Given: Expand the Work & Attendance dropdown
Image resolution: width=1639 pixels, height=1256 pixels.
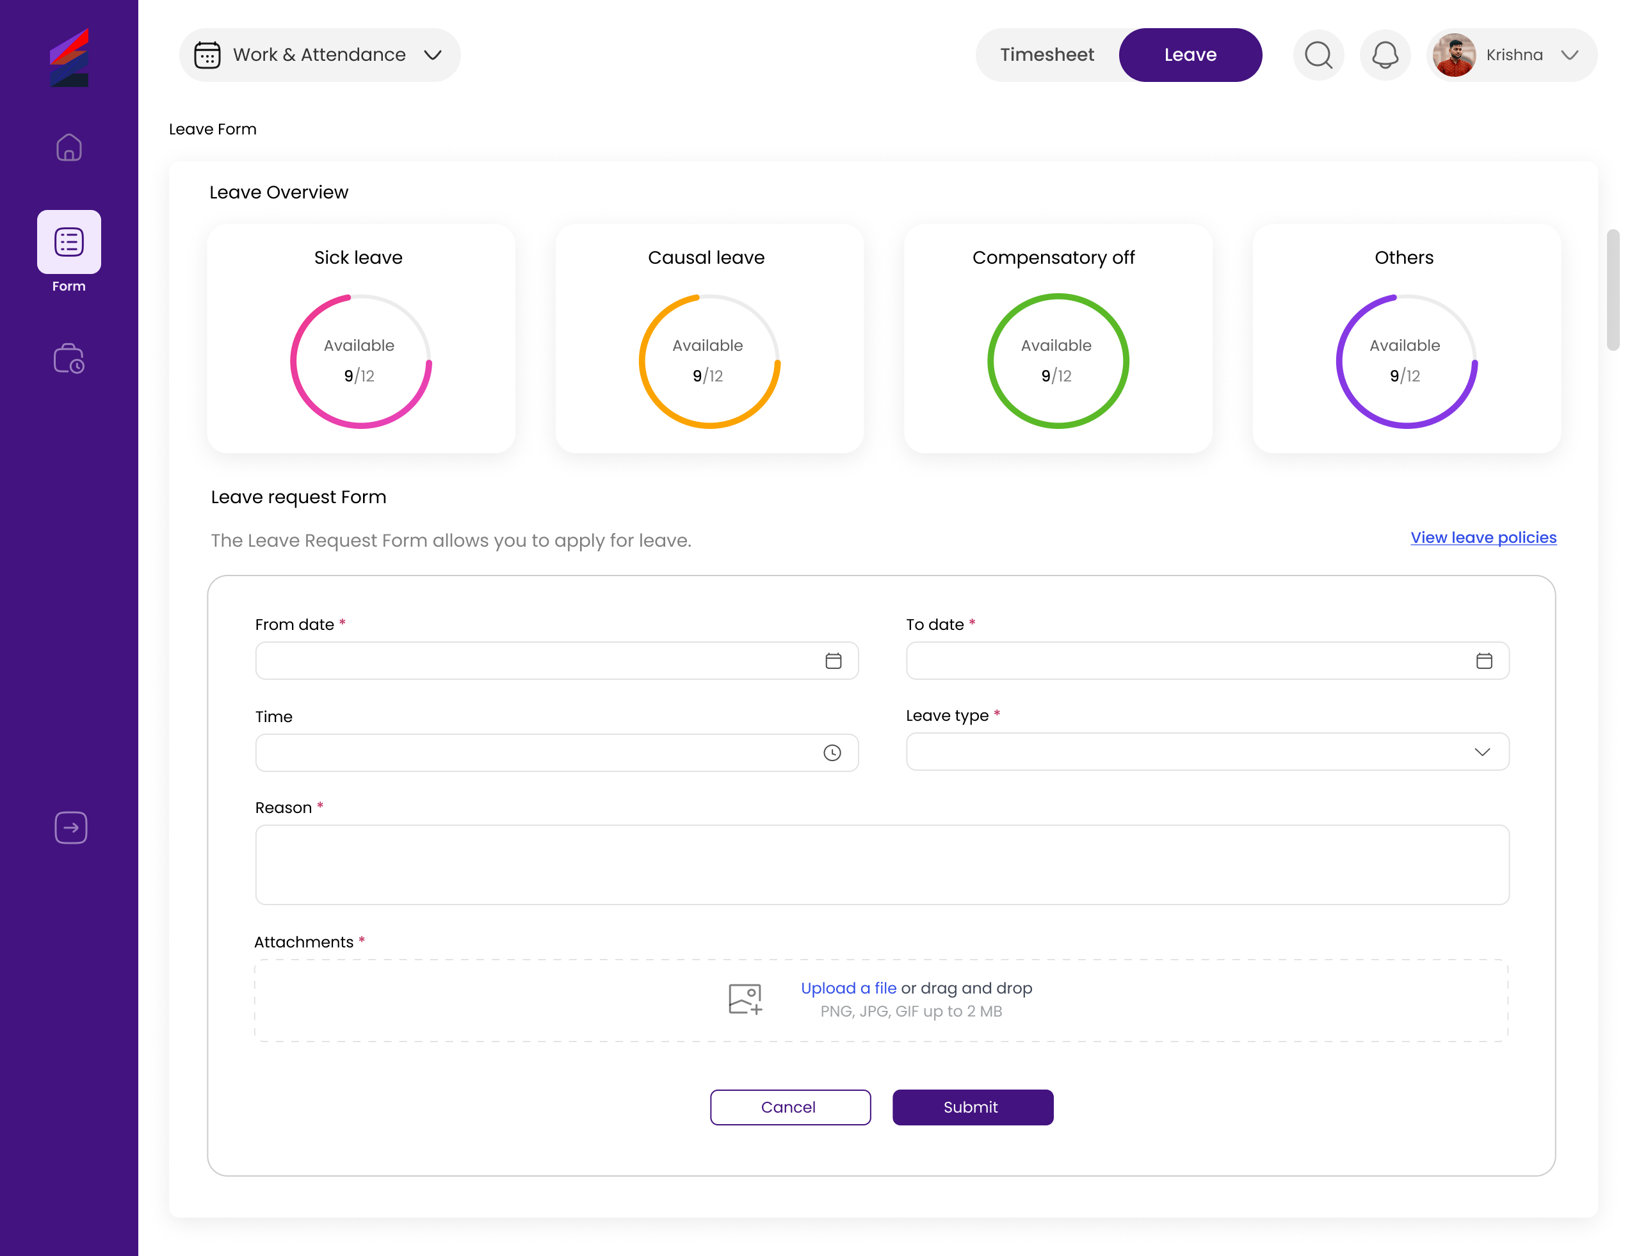Looking at the screenshot, I should (x=319, y=55).
